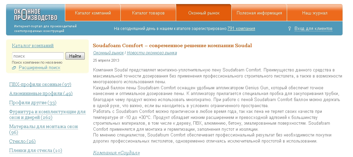Open Расширенный поиск advanced search link
Image resolution: width=353 pixels, height=157 pixels.
point(40,68)
